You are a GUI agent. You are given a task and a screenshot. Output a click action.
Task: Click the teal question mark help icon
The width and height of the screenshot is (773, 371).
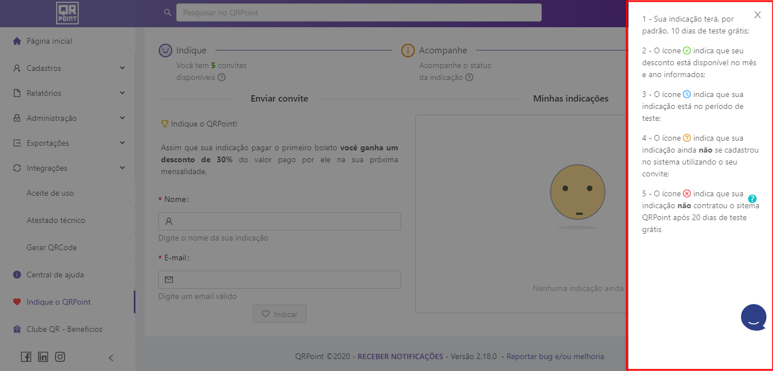[x=752, y=199]
